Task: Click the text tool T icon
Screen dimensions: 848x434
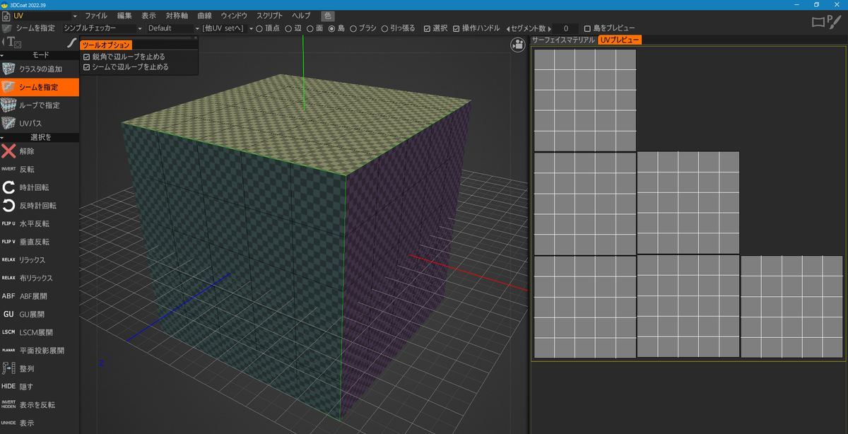Action: pos(14,42)
